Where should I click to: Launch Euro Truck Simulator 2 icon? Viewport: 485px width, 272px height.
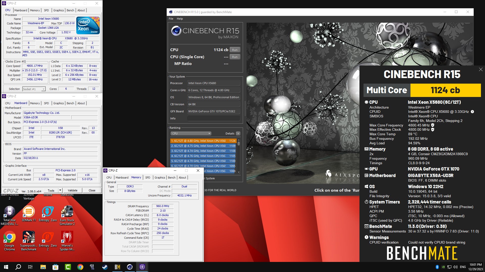(x=67, y=215)
